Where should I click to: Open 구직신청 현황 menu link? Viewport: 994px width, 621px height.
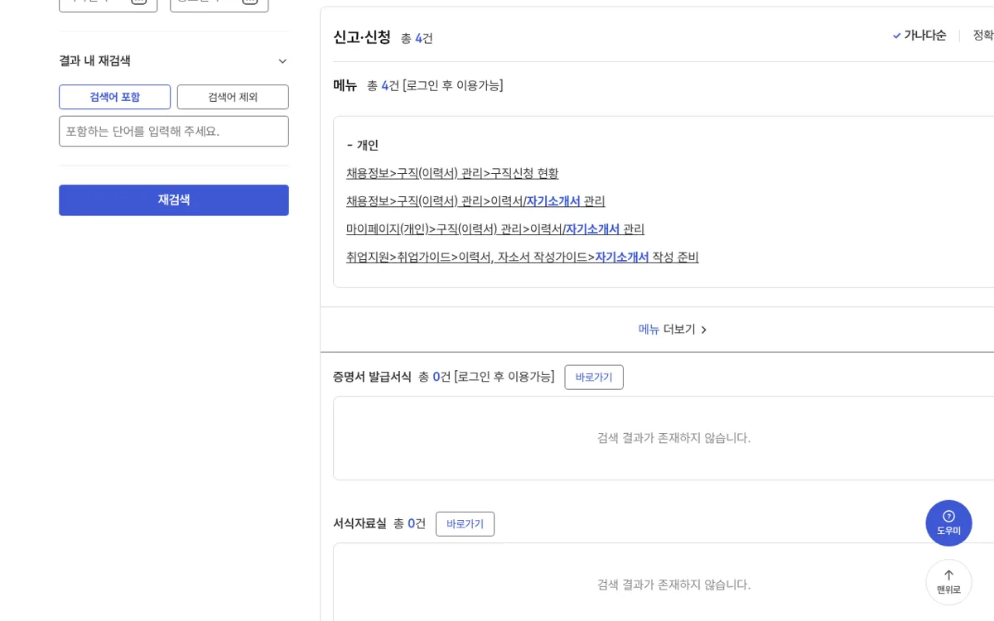(x=452, y=173)
